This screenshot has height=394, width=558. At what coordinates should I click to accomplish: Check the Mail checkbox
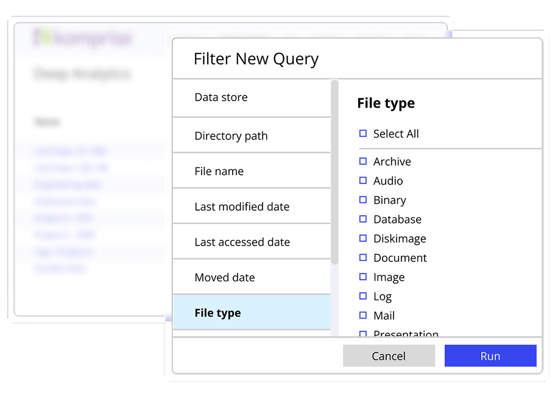363,315
